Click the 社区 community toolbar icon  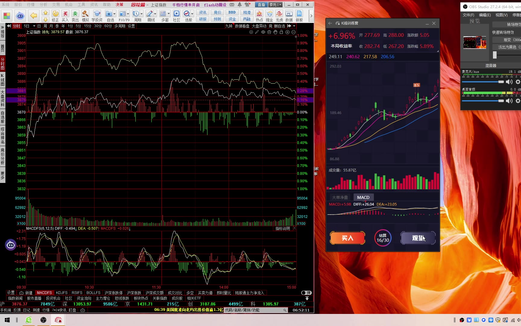click(x=176, y=15)
